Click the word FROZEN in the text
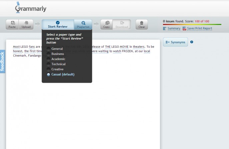This screenshot has height=149, width=229. [x=127, y=51]
